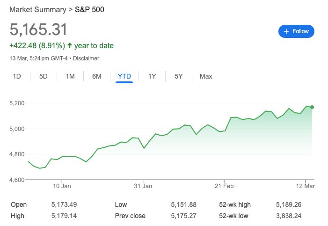This screenshot has width=328, height=226.
Task: Select the 1D time range tab
Action: coord(17,76)
